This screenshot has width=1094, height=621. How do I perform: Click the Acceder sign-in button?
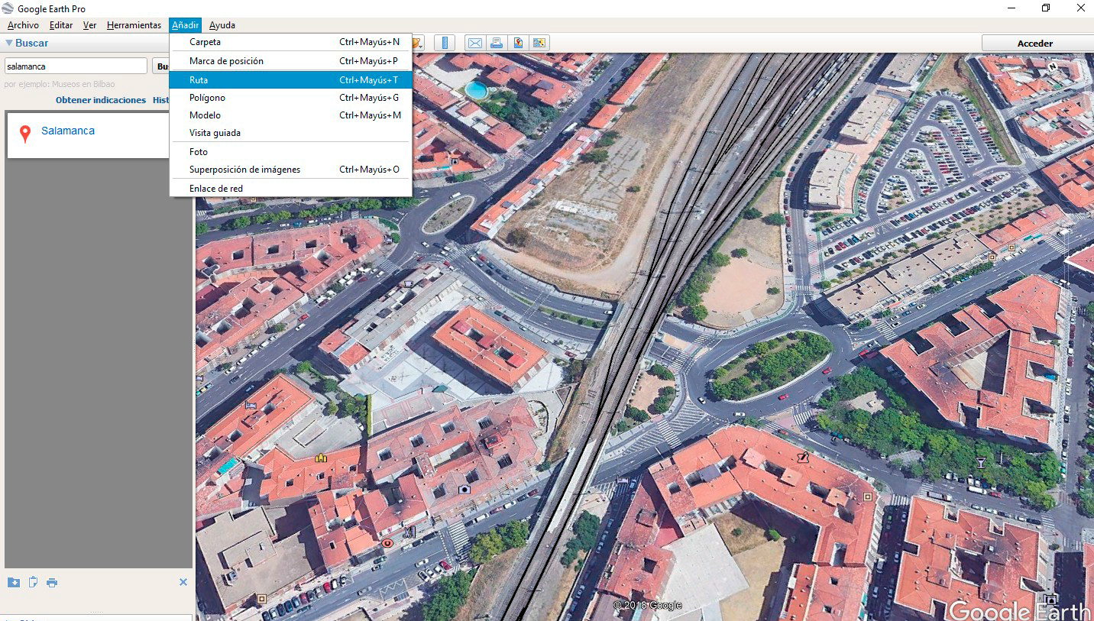tap(1037, 44)
